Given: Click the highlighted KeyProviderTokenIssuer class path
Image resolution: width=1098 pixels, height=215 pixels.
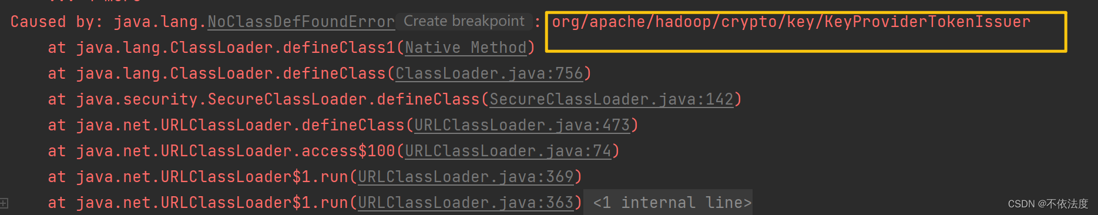Looking at the screenshot, I should click(791, 22).
